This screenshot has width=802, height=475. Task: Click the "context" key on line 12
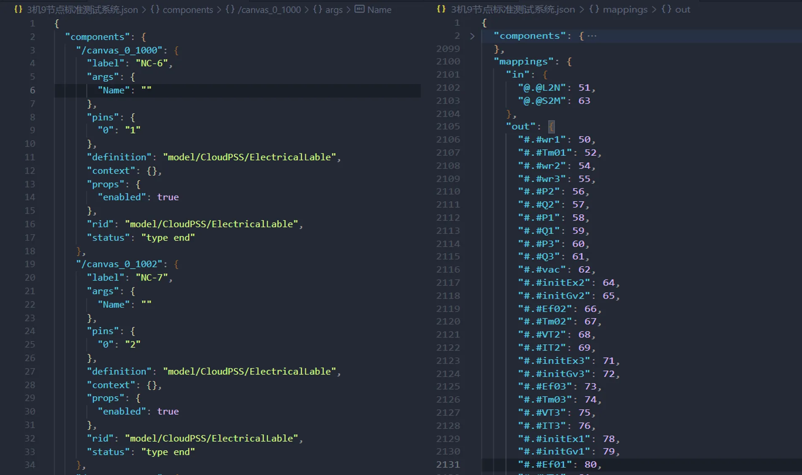111,171
